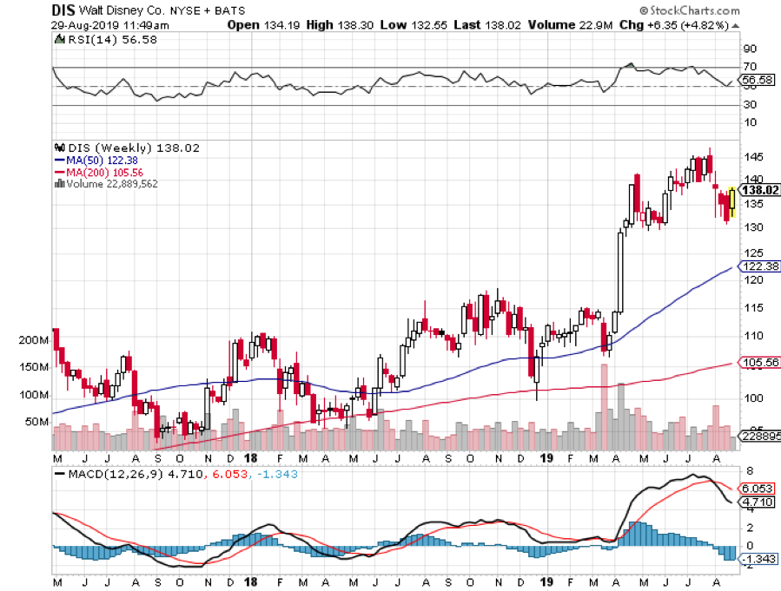
Task: Click the 56.58 RSI value tag on right axis
Action: 756,80
